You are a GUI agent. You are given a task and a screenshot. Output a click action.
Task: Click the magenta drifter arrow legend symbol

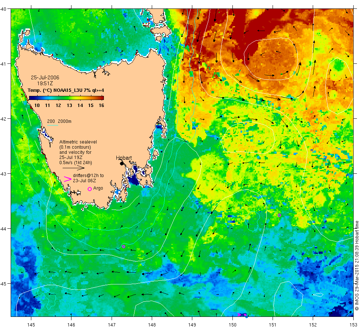pos(67,179)
